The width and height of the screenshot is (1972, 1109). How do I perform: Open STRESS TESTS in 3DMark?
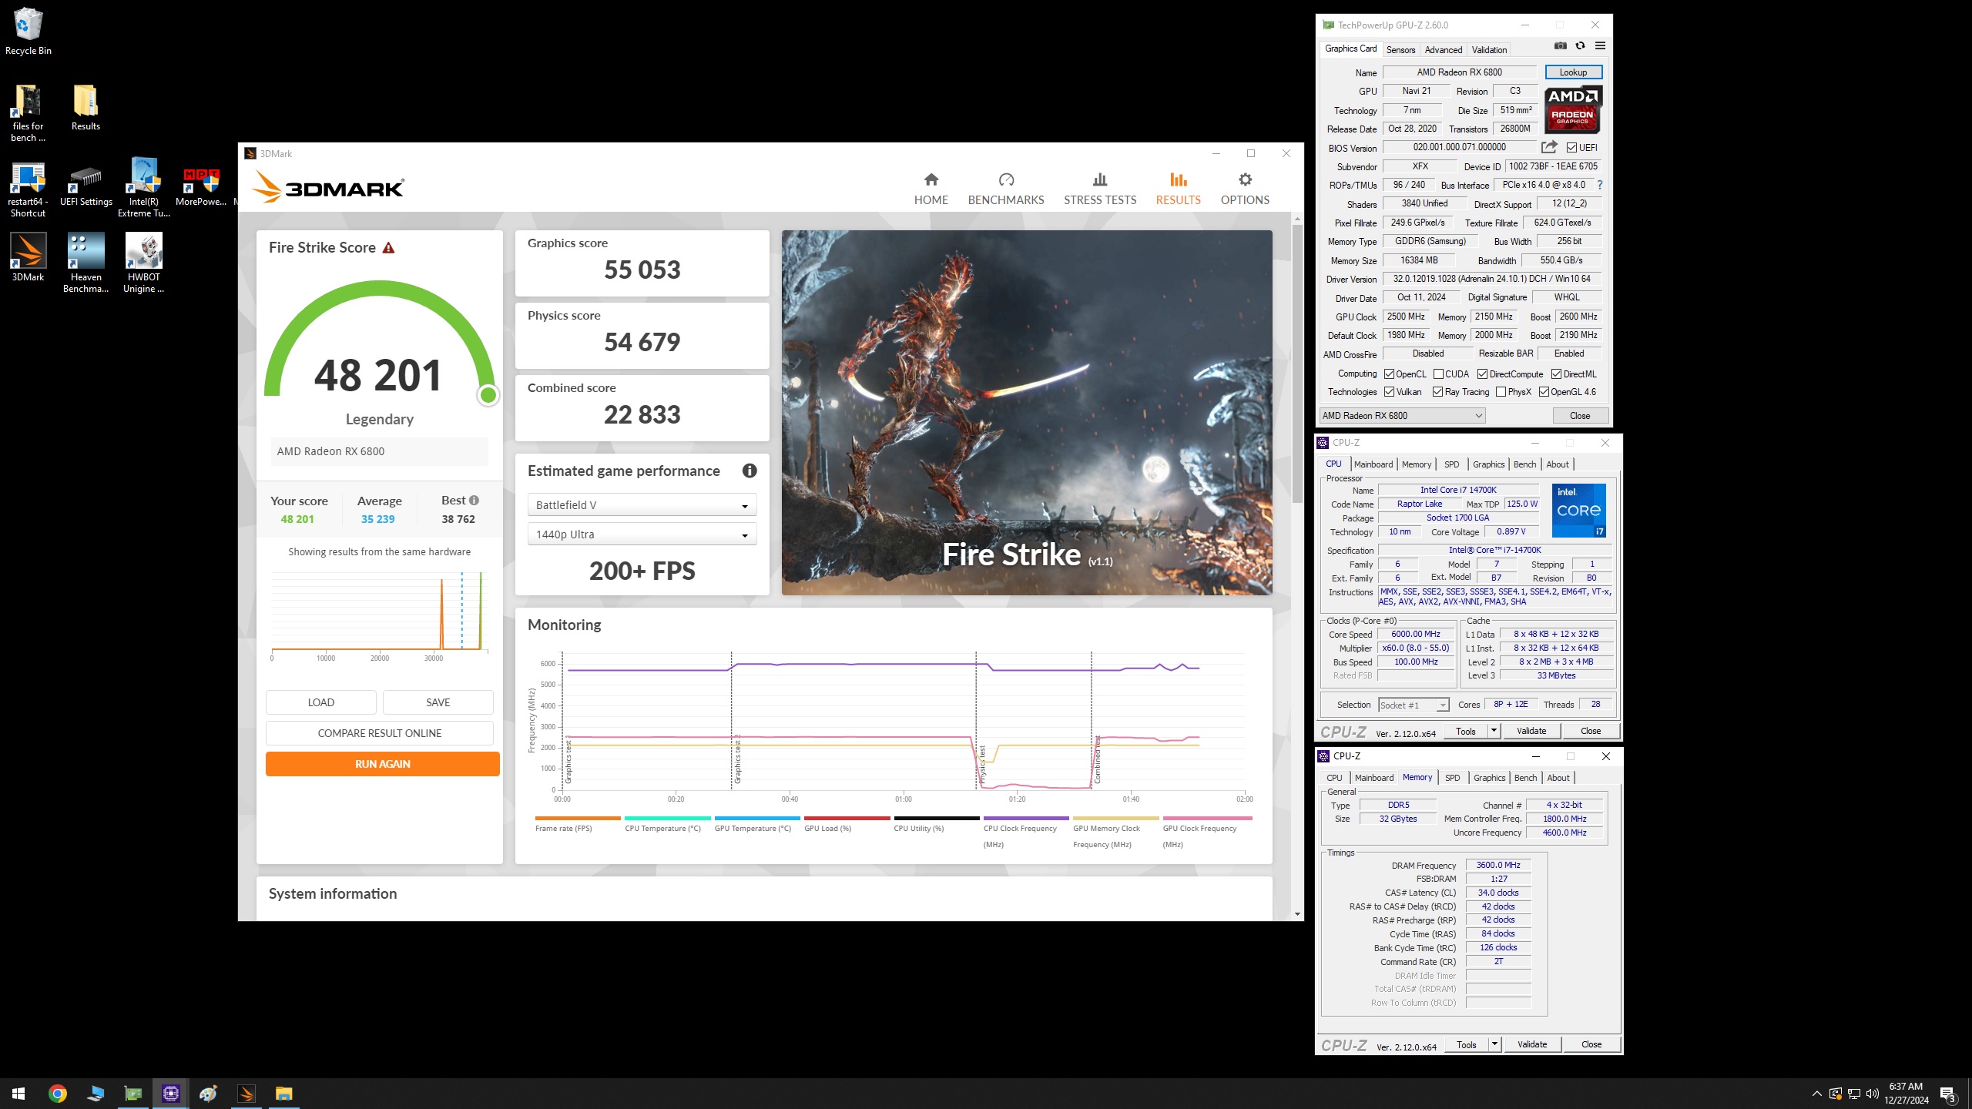click(1099, 189)
